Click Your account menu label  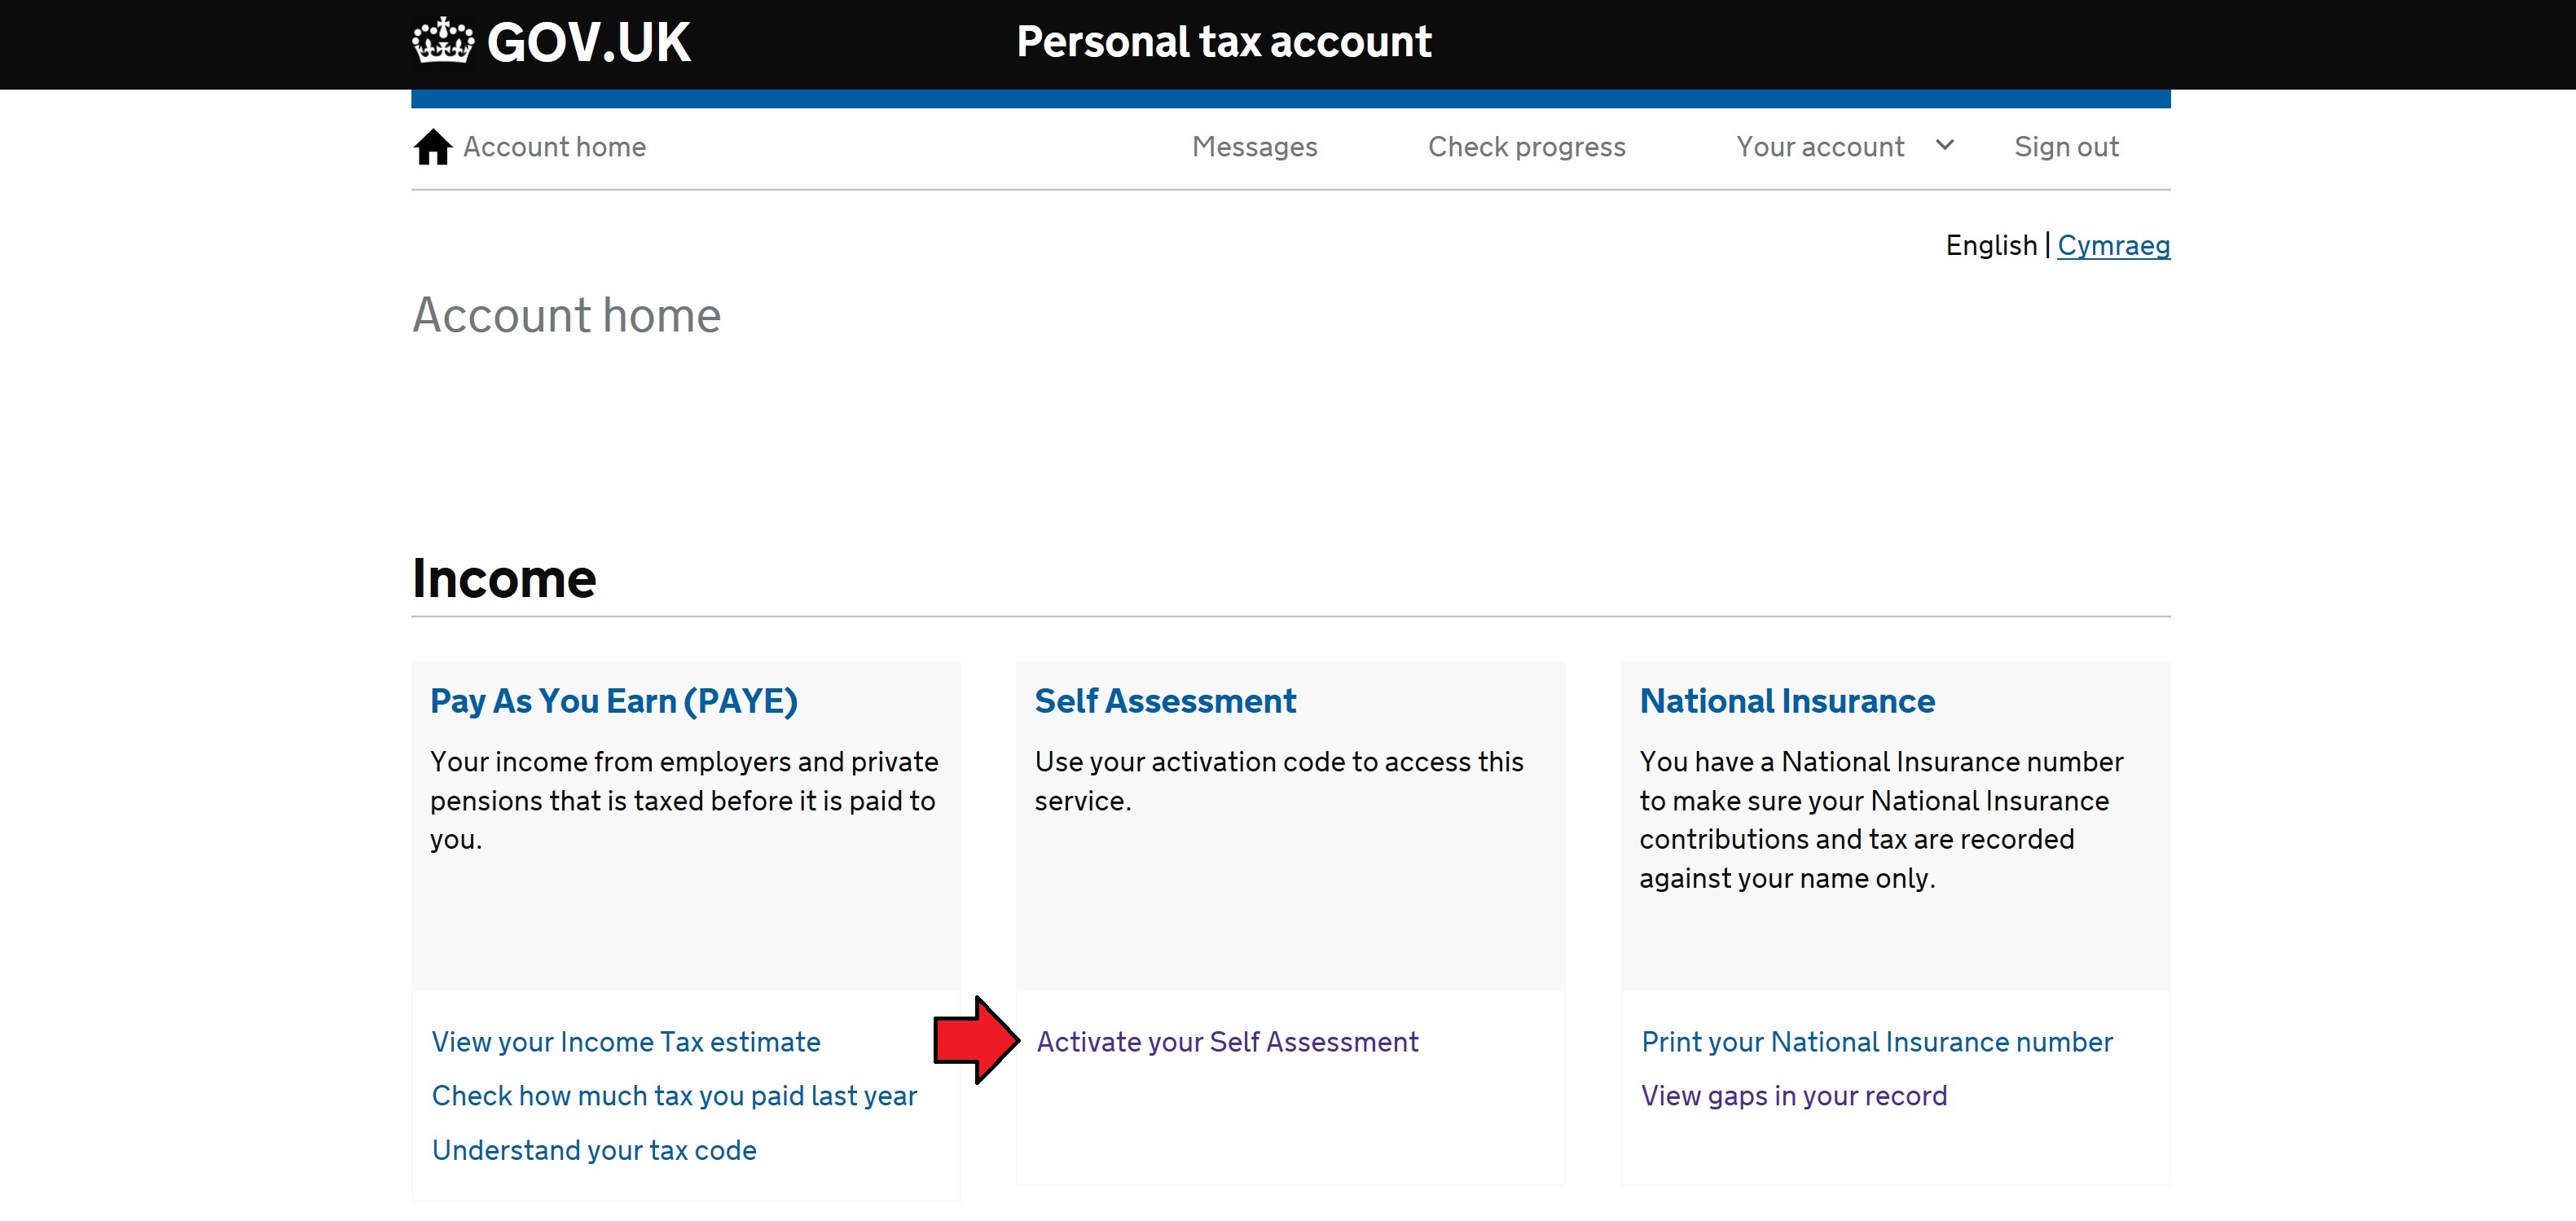pos(1820,147)
